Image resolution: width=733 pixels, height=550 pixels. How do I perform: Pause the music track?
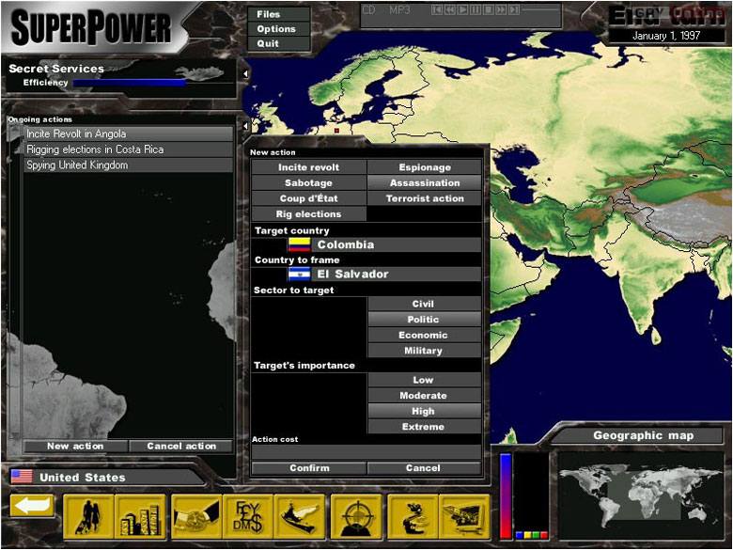click(x=476, y=9)
